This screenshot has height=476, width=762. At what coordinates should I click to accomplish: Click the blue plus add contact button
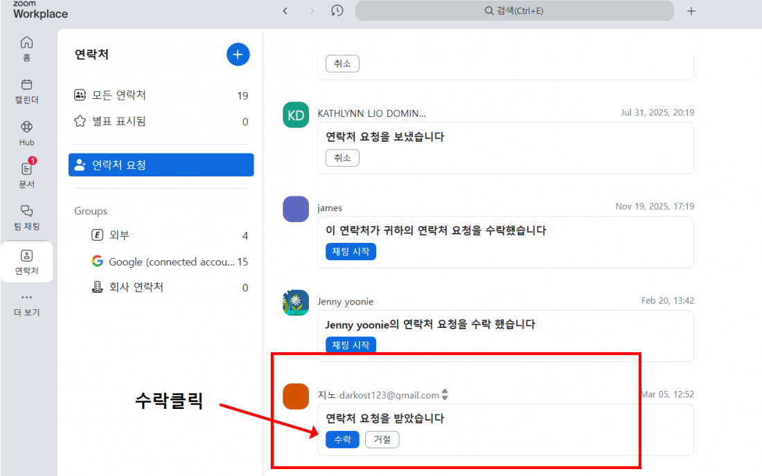(x=238, y=54)
